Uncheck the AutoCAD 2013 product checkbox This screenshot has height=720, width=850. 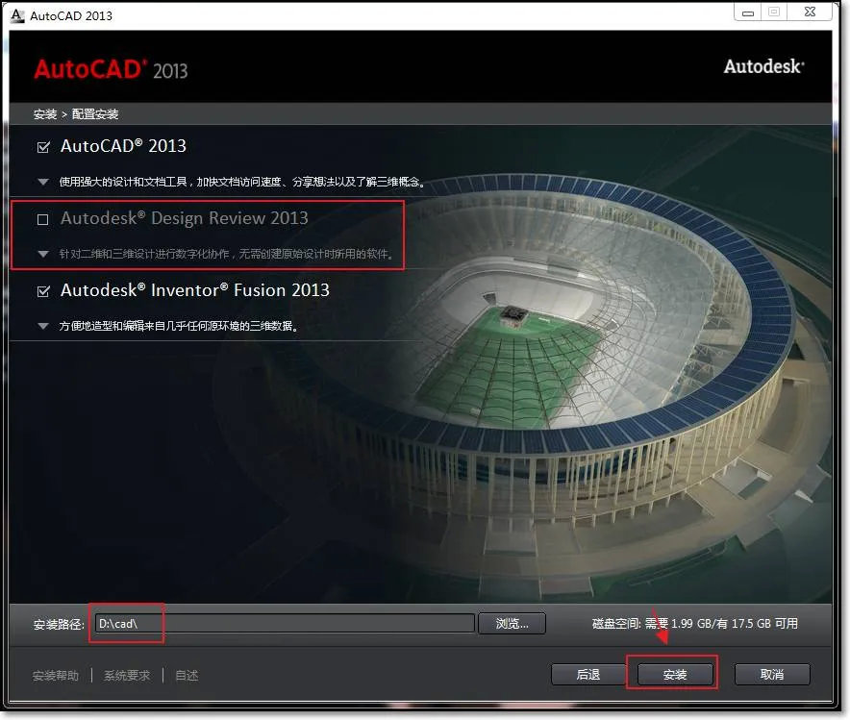43,147
